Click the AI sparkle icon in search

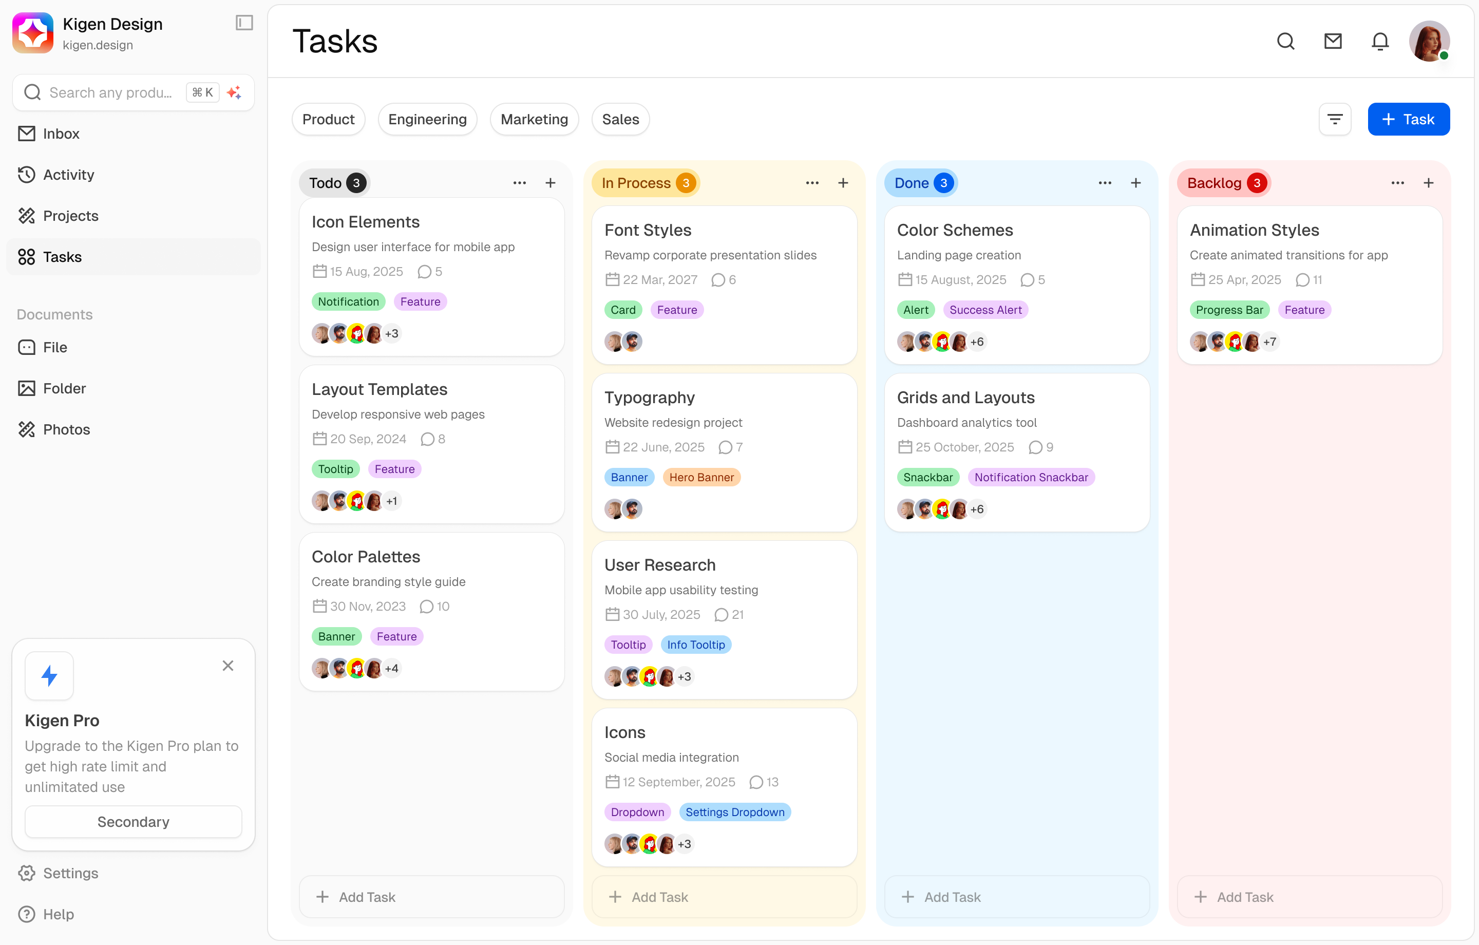click(234, 92)
